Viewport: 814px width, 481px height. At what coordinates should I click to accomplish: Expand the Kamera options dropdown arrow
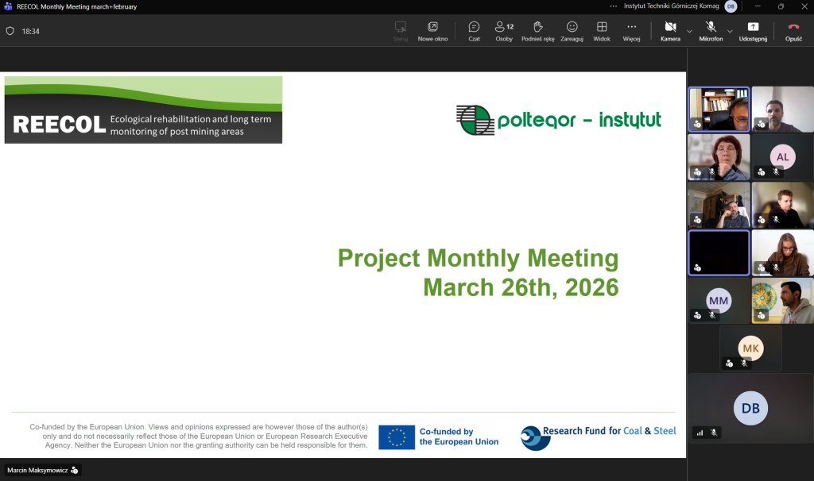(x=689, y=31)
